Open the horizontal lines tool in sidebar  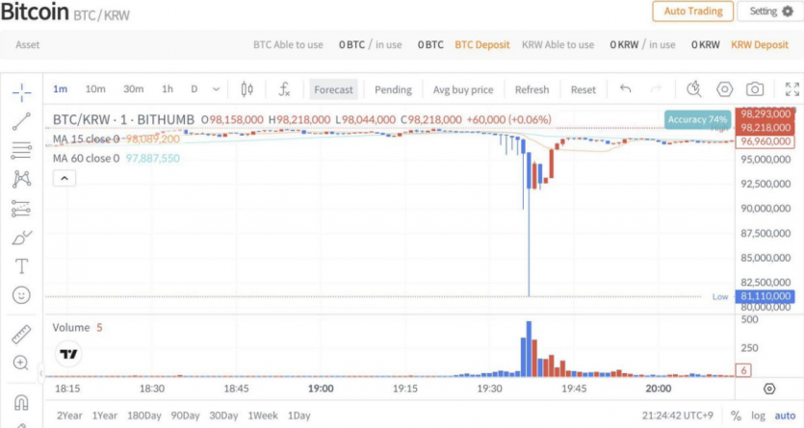point(21,150)
